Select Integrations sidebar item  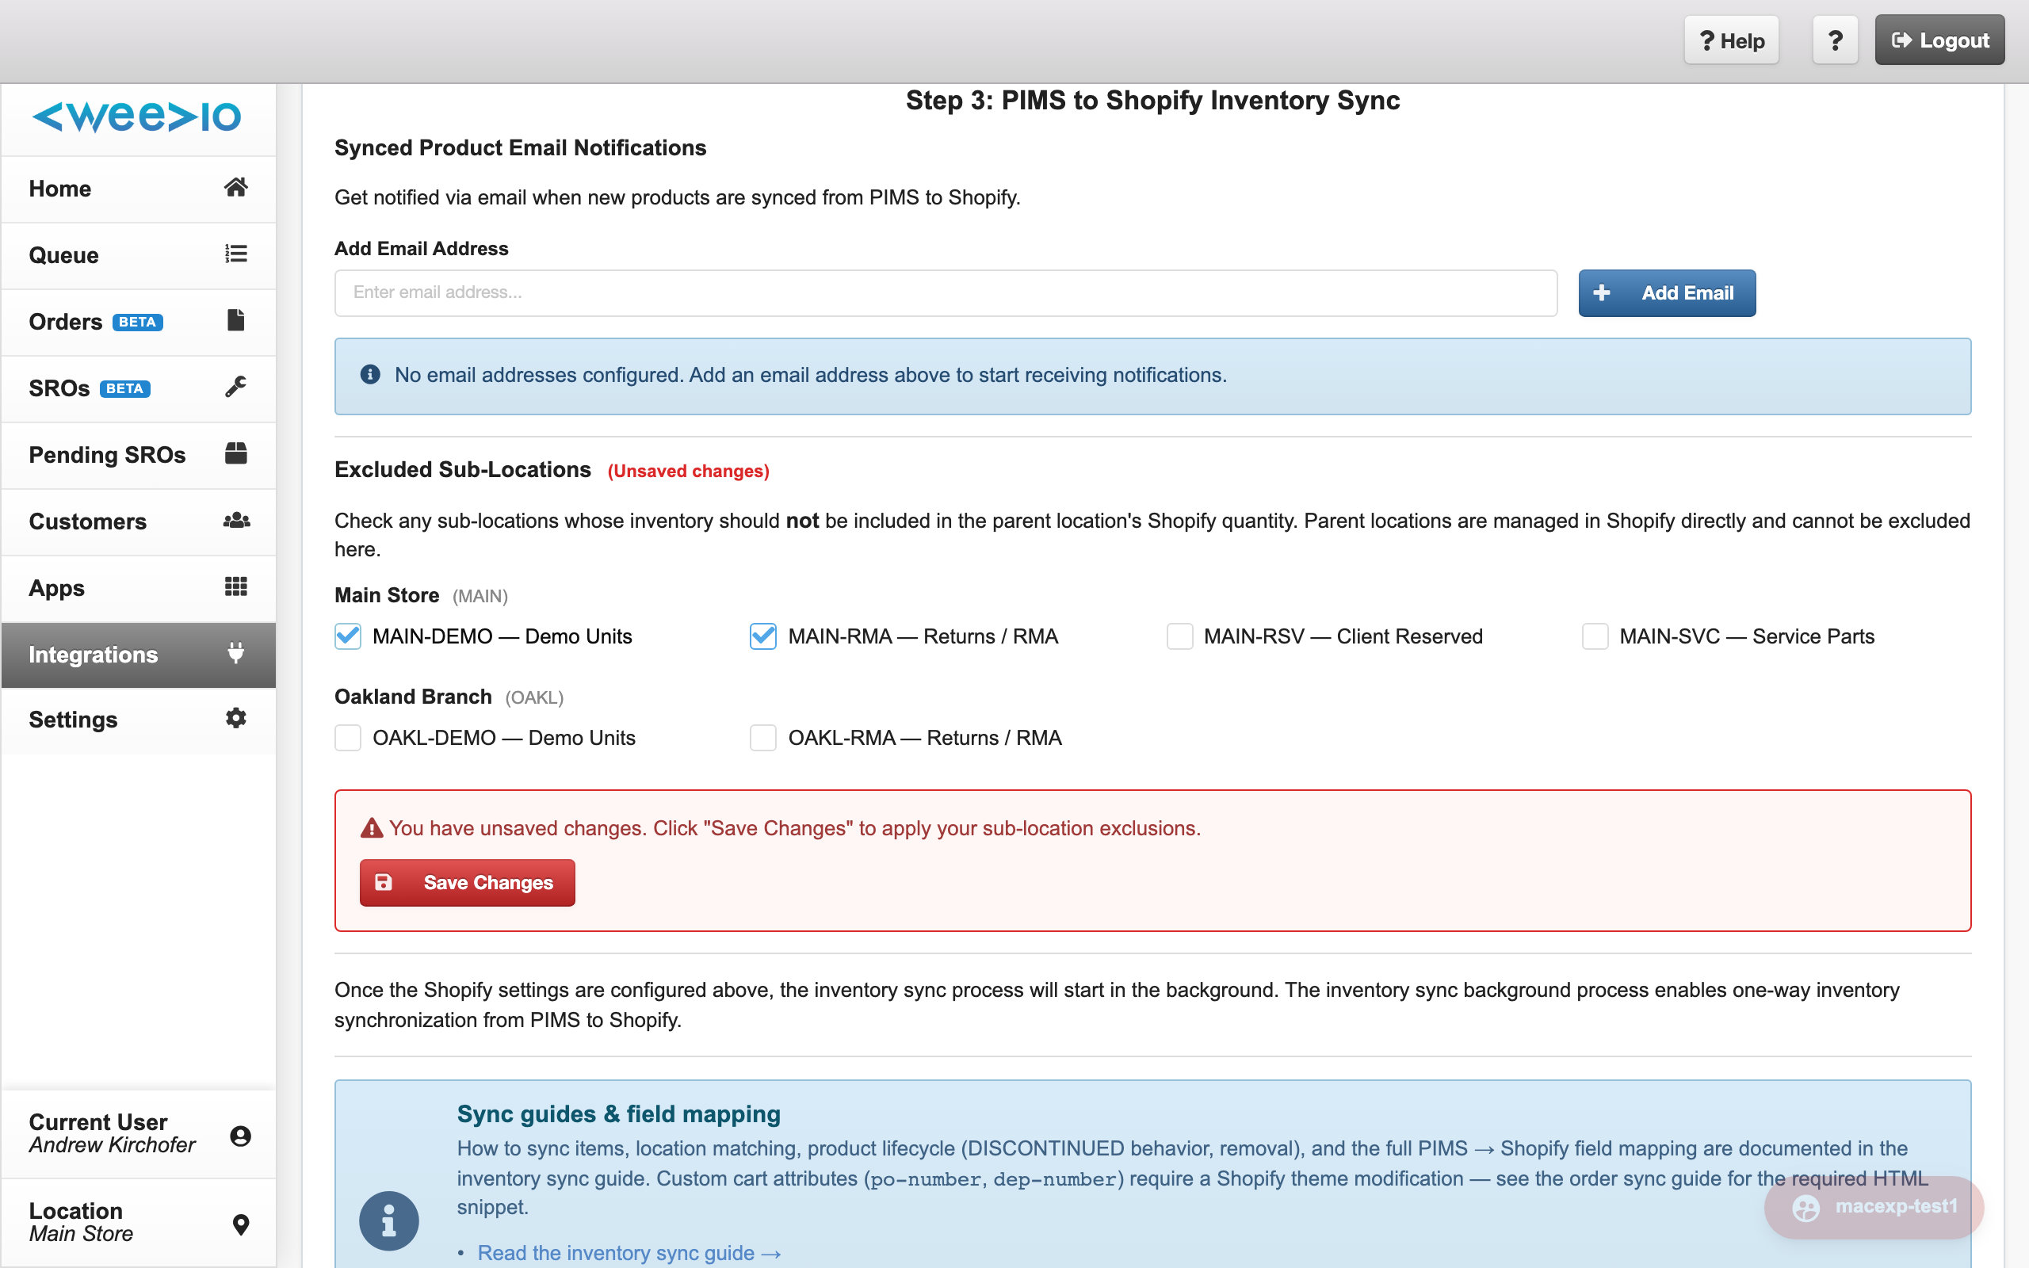coord(139,654)
